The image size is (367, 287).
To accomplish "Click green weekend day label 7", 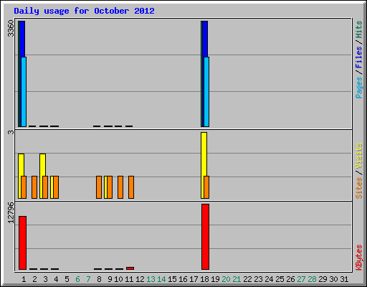I will coord(88,279).
